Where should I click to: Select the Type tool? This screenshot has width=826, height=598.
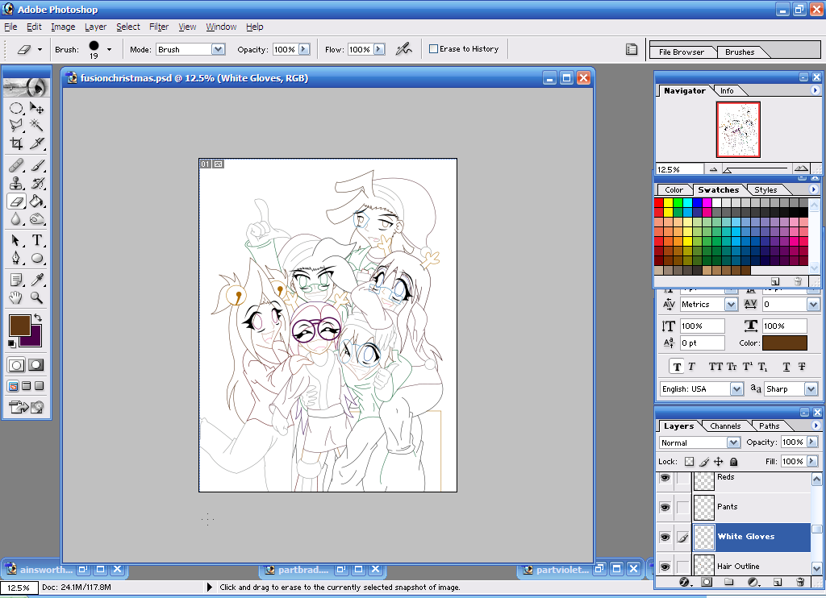pos(37,240)
